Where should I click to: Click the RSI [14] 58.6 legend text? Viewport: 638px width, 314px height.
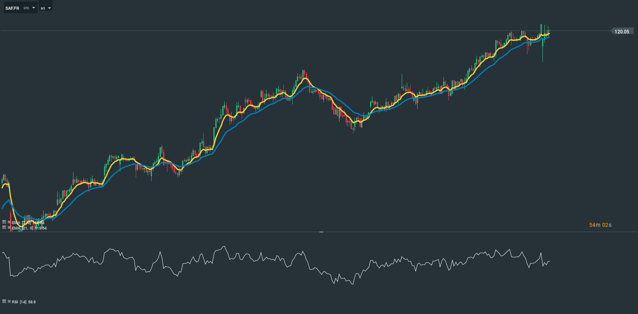pos(24,302)
